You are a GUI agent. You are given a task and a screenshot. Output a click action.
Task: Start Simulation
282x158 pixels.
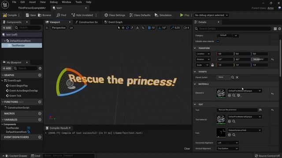tap(163, 15)
